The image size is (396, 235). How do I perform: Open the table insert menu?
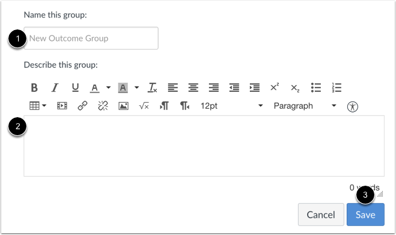(38, 106)
